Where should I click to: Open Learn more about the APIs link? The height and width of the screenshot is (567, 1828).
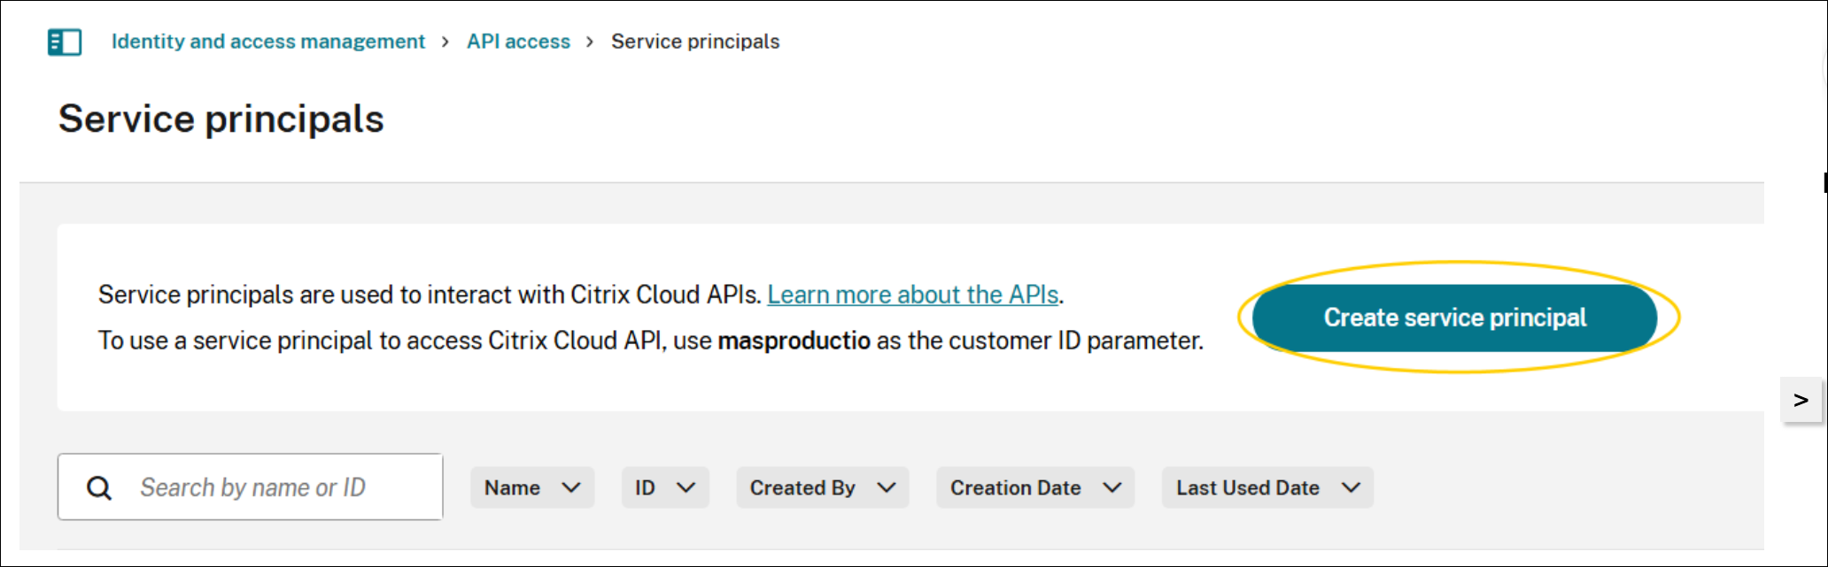913,295
